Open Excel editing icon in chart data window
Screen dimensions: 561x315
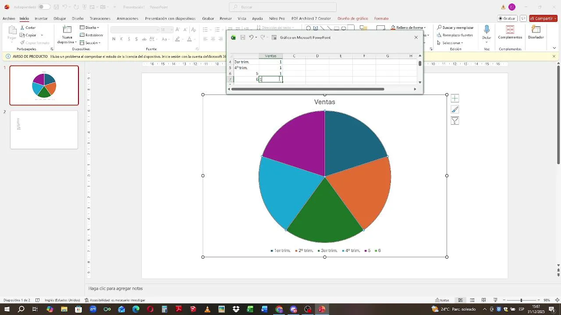pyautogui.click(x=233, y=38)
